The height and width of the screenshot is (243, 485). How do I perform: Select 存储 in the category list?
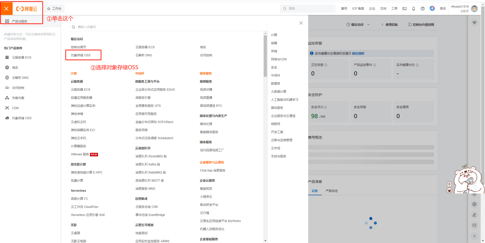pyautogui.click(x=274, y=51)
